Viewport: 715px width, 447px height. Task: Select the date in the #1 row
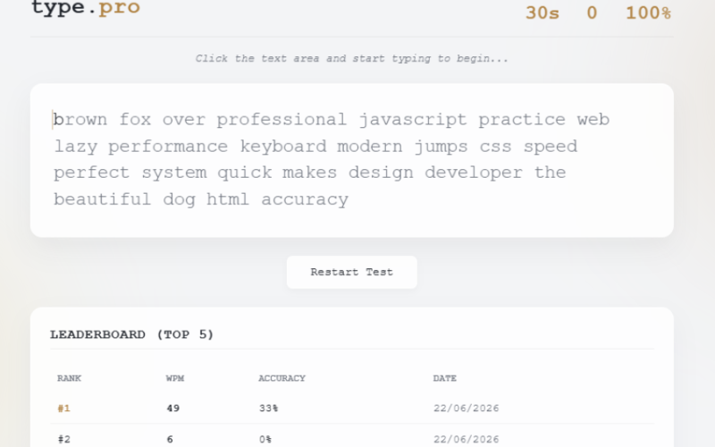[466, 409]
